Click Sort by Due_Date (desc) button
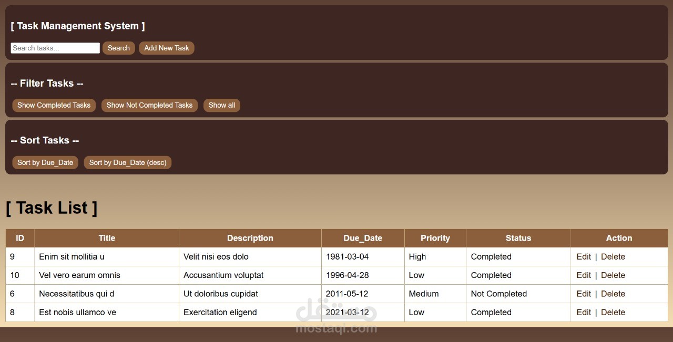The image size is (673, 342). 128,162
